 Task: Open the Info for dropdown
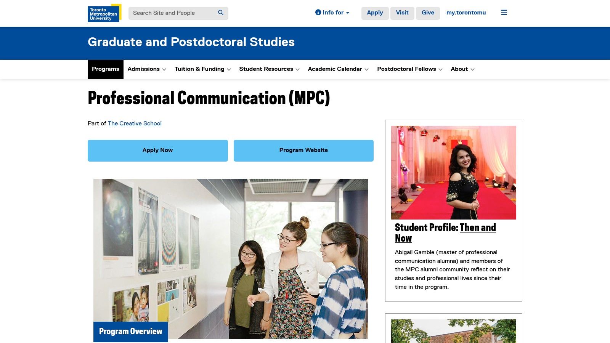tap(332, 13)
